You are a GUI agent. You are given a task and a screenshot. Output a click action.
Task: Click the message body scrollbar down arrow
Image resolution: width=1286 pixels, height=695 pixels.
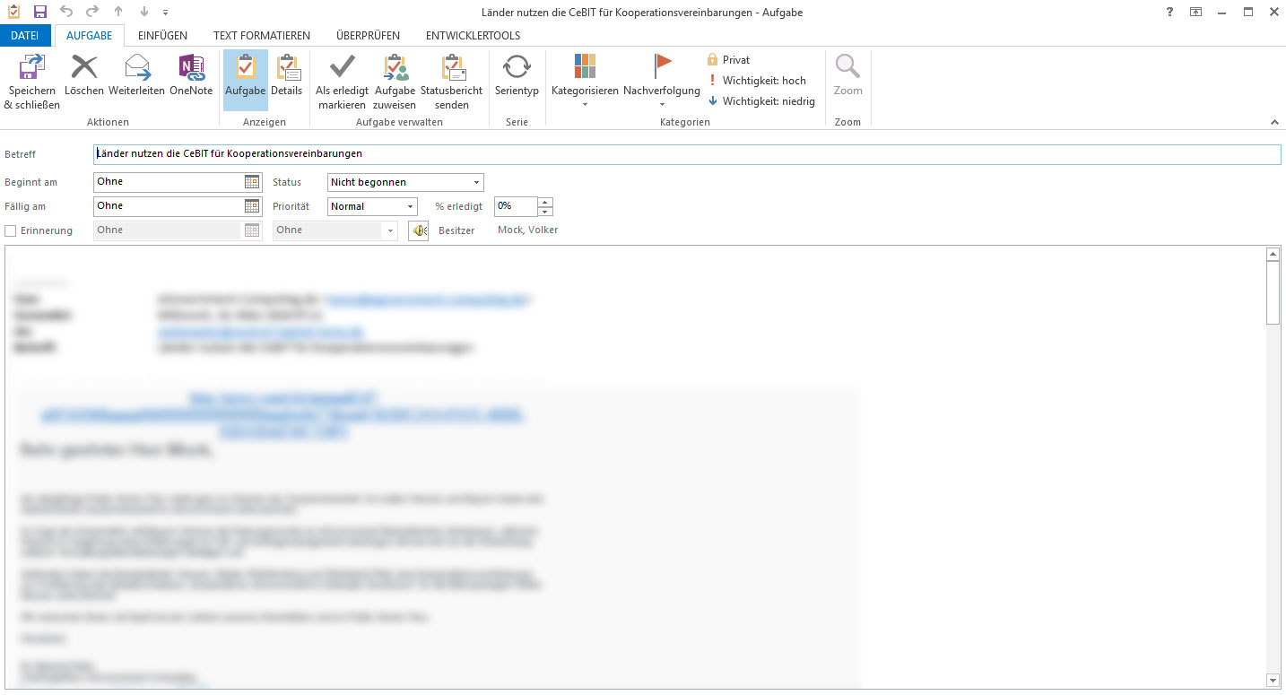click(1273, 681)
